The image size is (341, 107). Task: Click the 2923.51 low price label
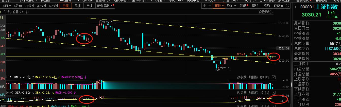coord(225,68)
